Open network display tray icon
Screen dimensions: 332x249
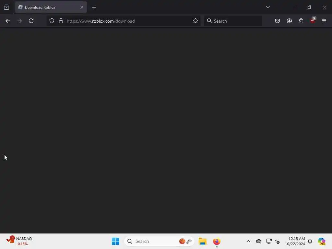pos(269,241)
